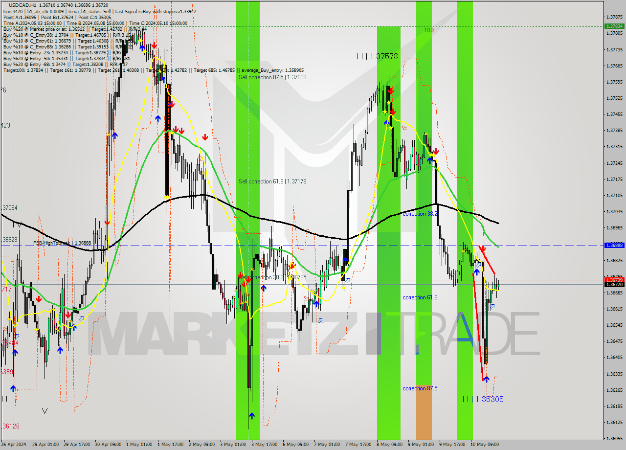
Task: Click the 'Line:3470' indicator info line
Action: pos(100,11)
